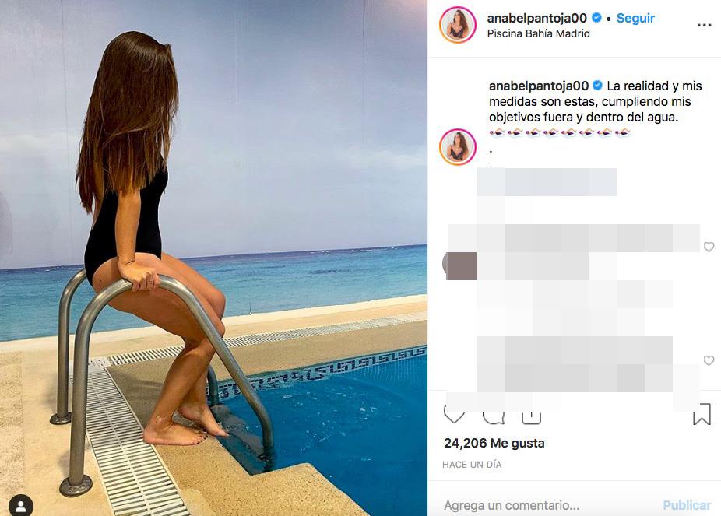Viewport: 721px width, 516px height.
Task: Like the first blurred comment's heart
Action: coord(709,247)
